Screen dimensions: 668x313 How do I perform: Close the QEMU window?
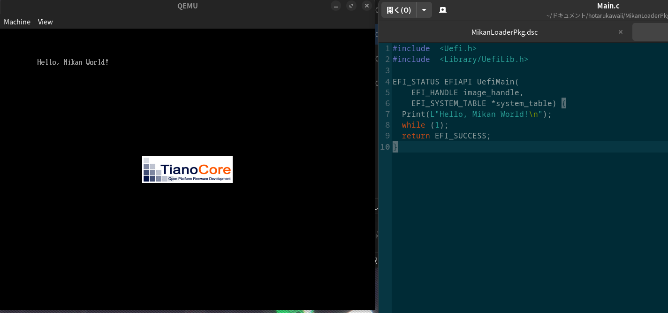(367, 6)
